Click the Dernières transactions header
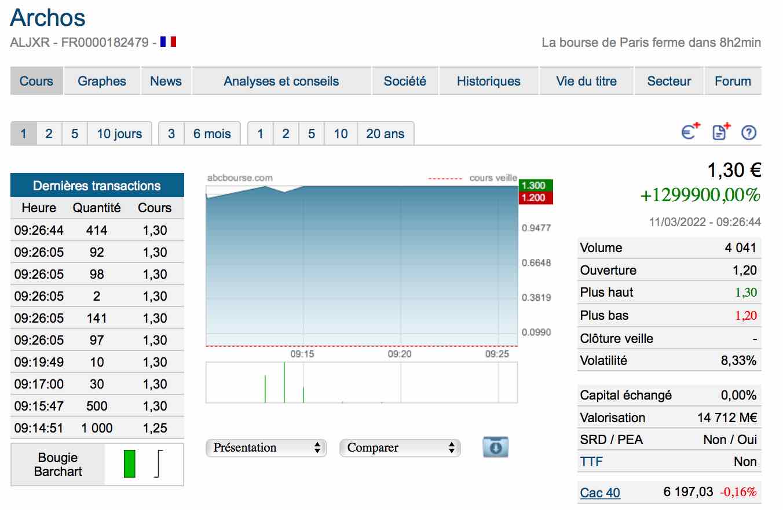 pos(97,186)
